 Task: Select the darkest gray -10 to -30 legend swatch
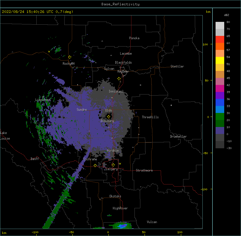[x=220, y=145]
